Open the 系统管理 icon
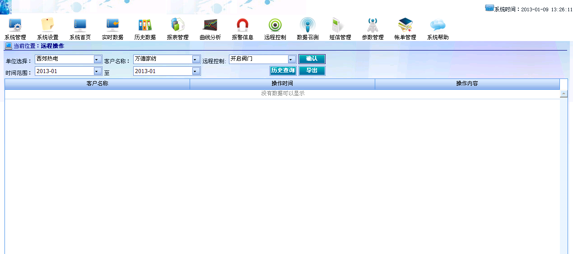 [15, 25]
